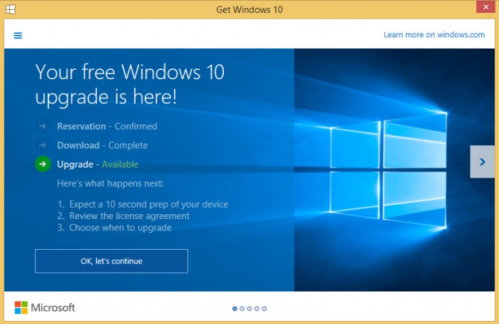Click 'Choose when to upgrade' step
Image resolution: width=499 pixels, height=324 pixels.
(115, 228)
